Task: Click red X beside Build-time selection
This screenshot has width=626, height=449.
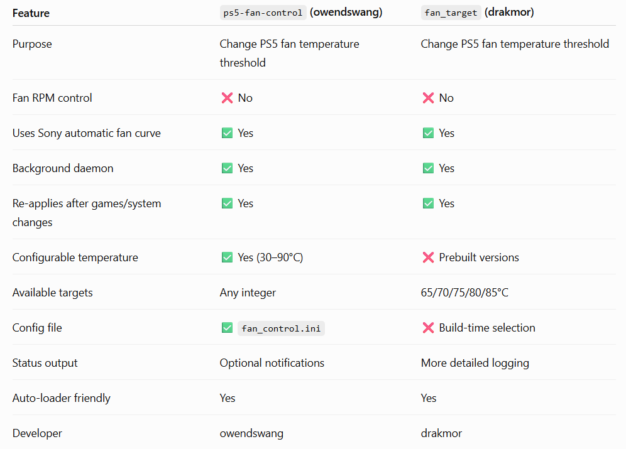Action: coord(429,328)
